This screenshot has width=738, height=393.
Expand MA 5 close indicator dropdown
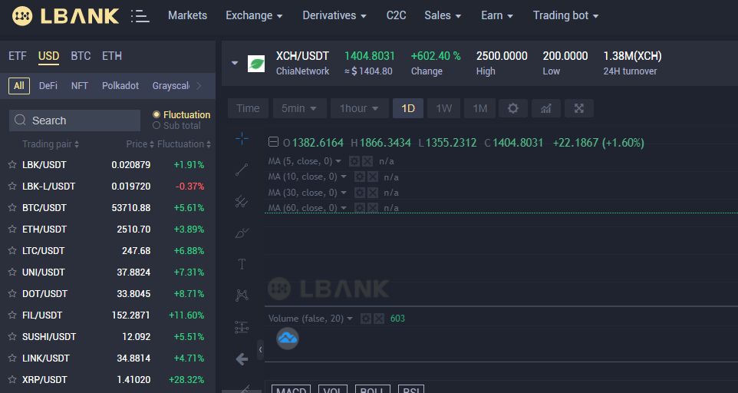click(x=338, y=161)
